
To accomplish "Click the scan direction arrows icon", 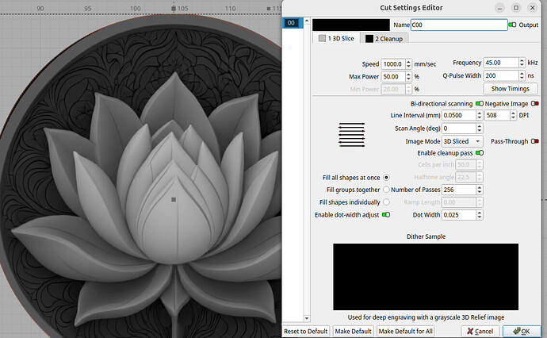I will (x=351, y=134).
